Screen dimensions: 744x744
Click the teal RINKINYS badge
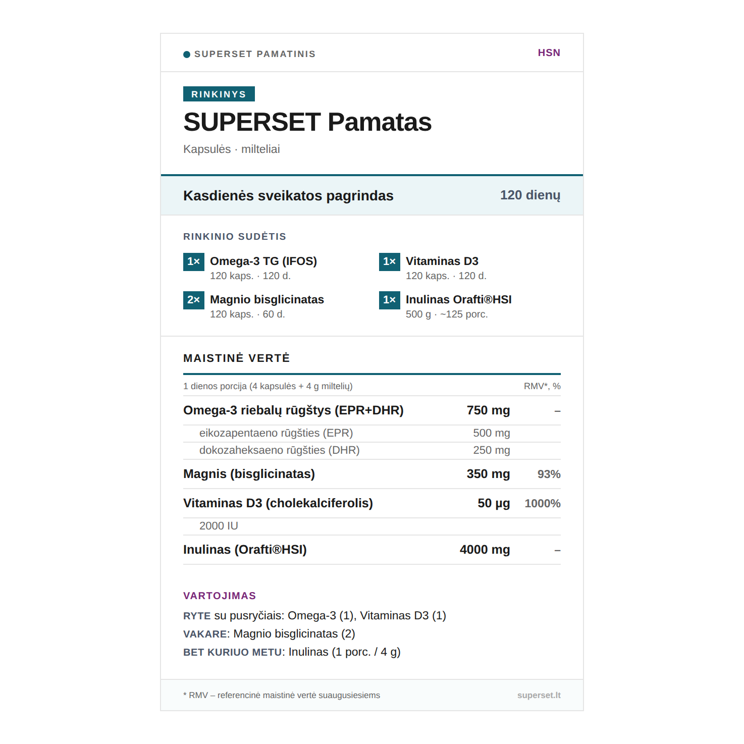pos(219,94)
